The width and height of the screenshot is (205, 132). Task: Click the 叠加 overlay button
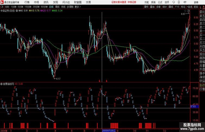click(x=152, y=7)
